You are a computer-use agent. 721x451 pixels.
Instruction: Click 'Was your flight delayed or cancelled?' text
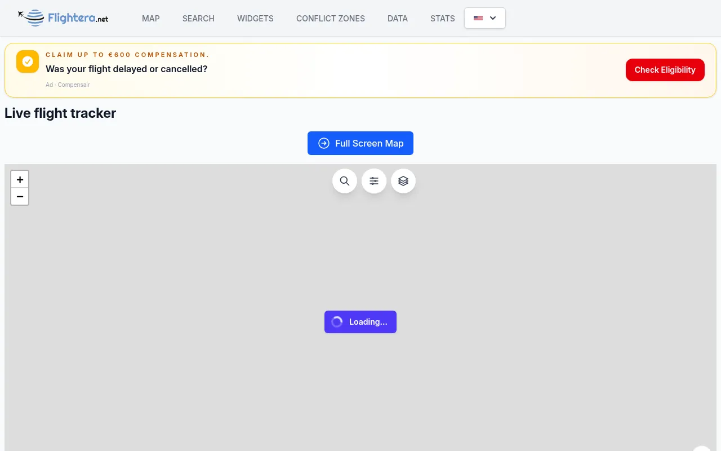[x=127, y=69]
